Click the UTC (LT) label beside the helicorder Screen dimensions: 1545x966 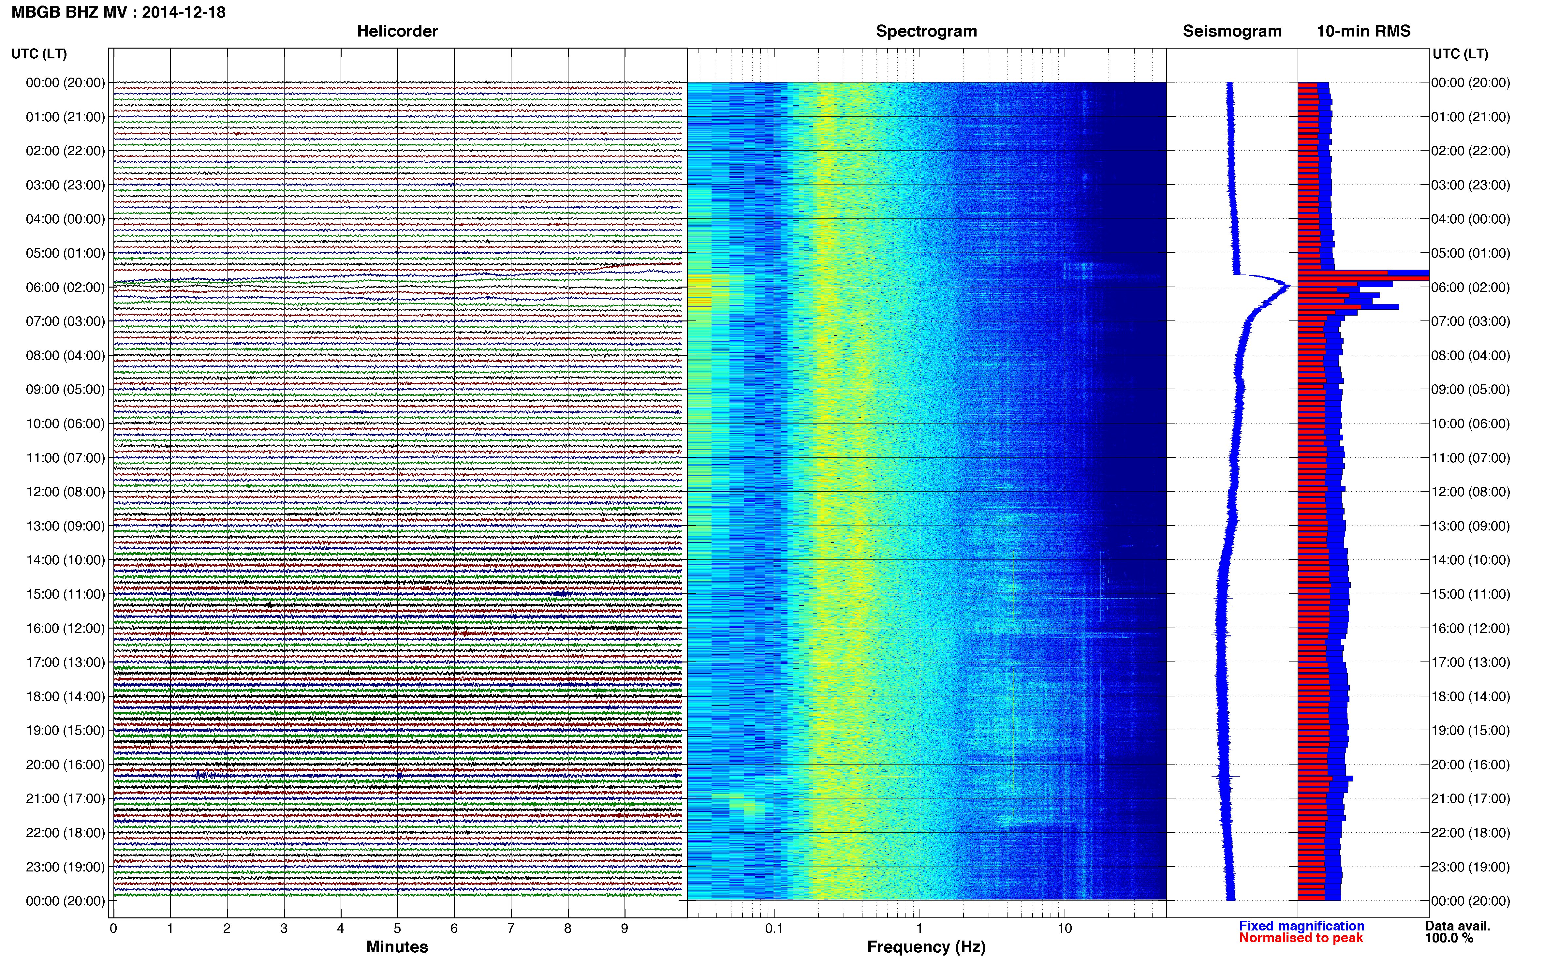coord(39,54)
